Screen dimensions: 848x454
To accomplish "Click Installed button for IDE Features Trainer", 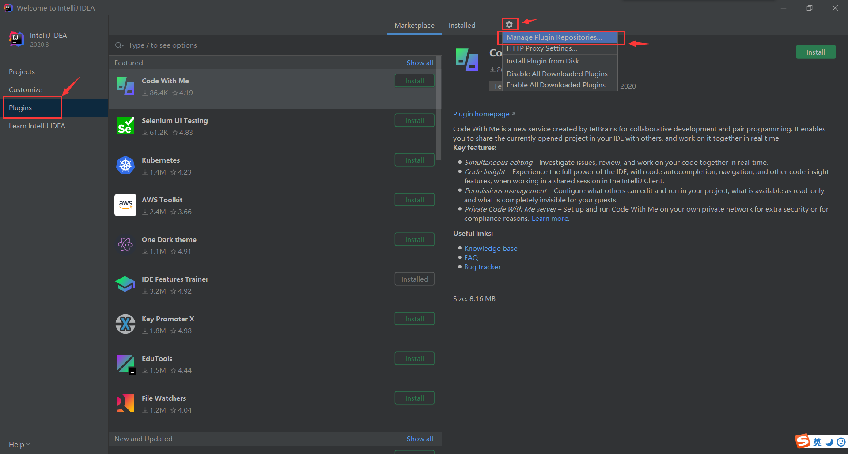I will point(414,279).
